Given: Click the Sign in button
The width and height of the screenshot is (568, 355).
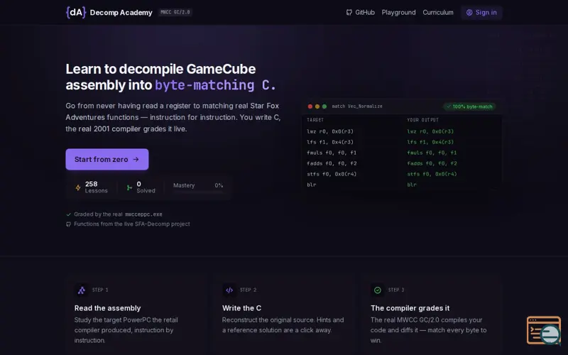Looking at the screenshot, I should pyautogui.click(x=481, y=13).
